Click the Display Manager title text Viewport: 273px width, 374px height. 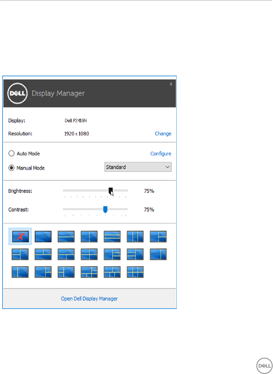pyautogui.click(x=58, y=93)
